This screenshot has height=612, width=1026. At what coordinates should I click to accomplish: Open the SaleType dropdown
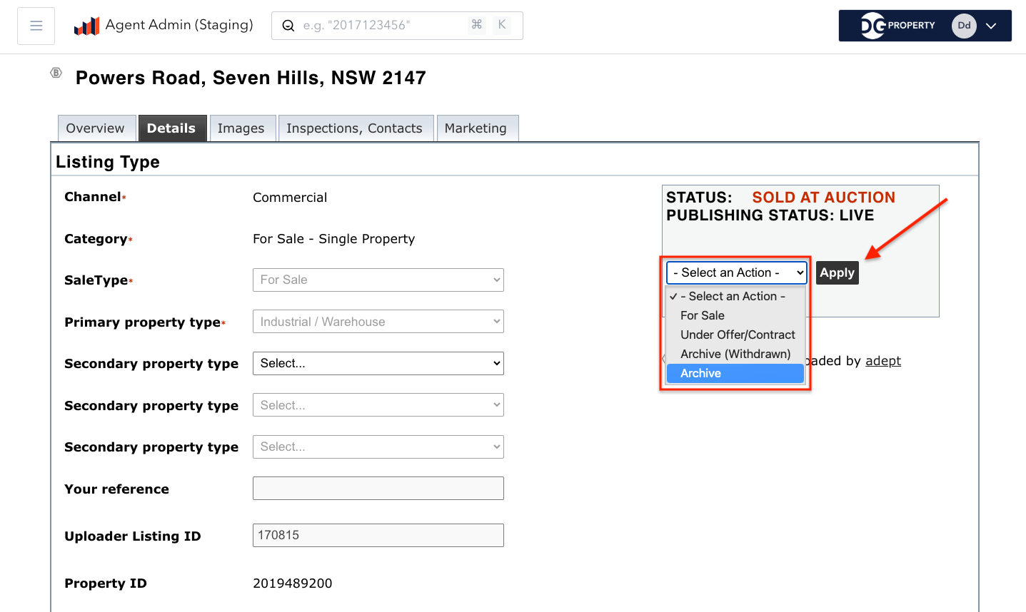click(378, 280)
